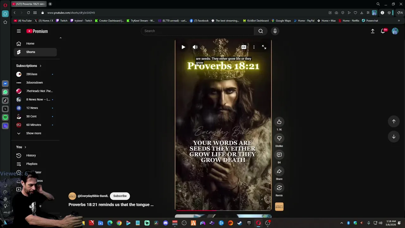Go to YouTube Premium home logo
The image size is (405, 228).
coord(37,31)
